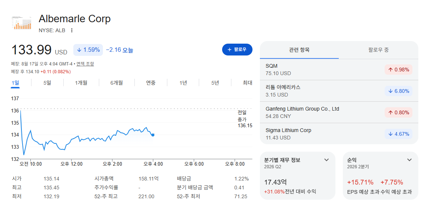This screenshot has width=425, height=206.
Task: Click Ganfeng Lithium 0.80% up-arrow badge
Action: coord(398,112)
